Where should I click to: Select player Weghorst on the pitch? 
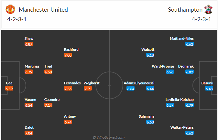pyautogui.click(x=92, y=83)
